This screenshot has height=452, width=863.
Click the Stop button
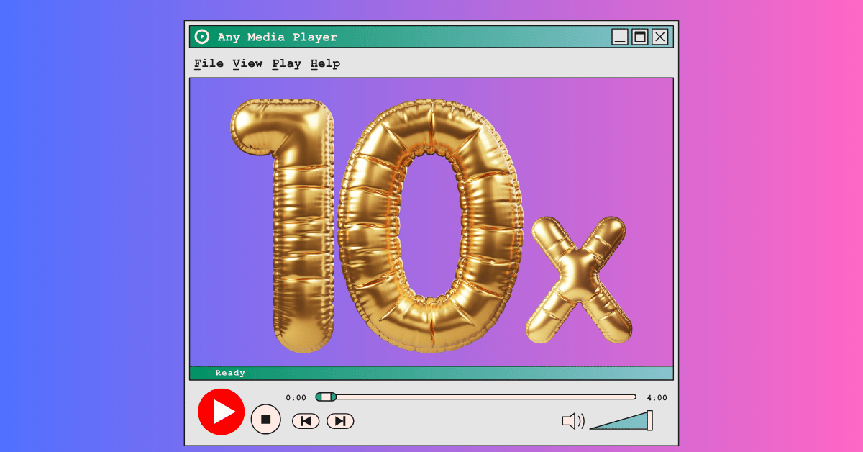pos(266,420)
